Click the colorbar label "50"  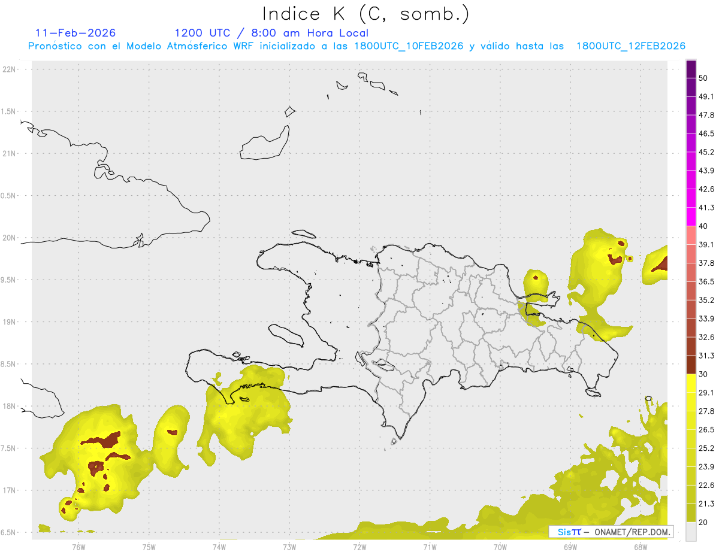click(703, 78)
